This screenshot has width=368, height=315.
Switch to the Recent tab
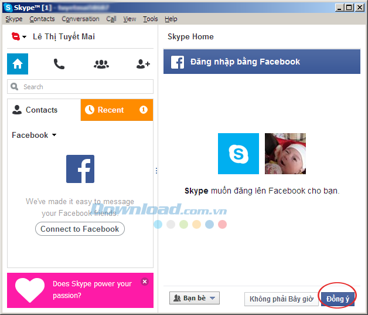(x=117, y=110)
